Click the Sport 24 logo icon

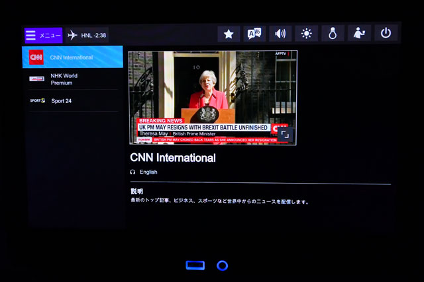tap(37, 101)
